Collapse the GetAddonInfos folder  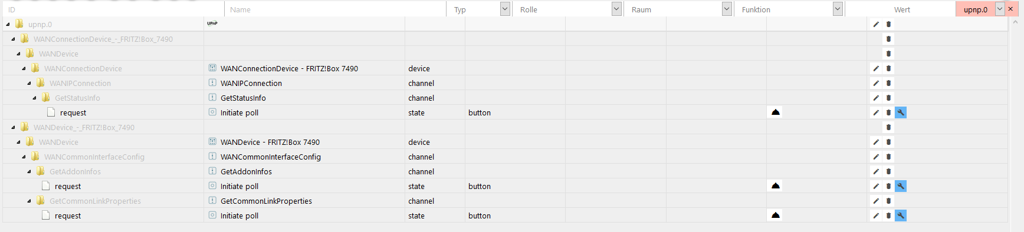coord(29,171)
